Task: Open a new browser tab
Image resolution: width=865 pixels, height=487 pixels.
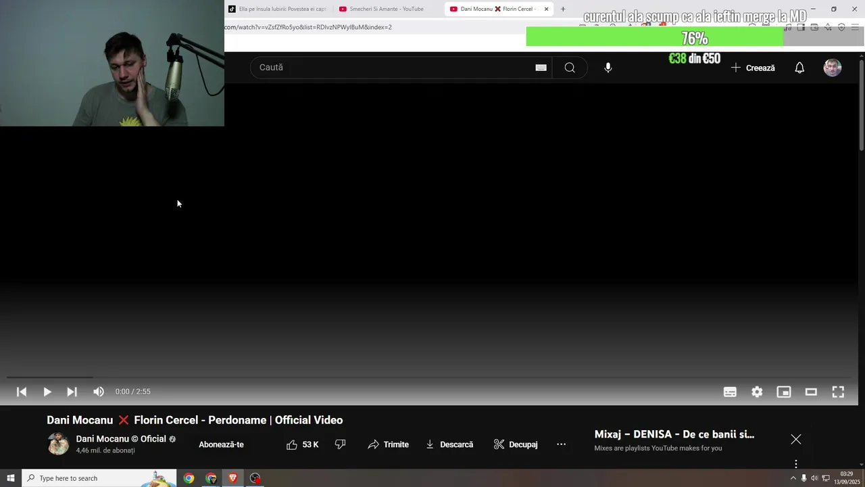Action: [563, 9]
